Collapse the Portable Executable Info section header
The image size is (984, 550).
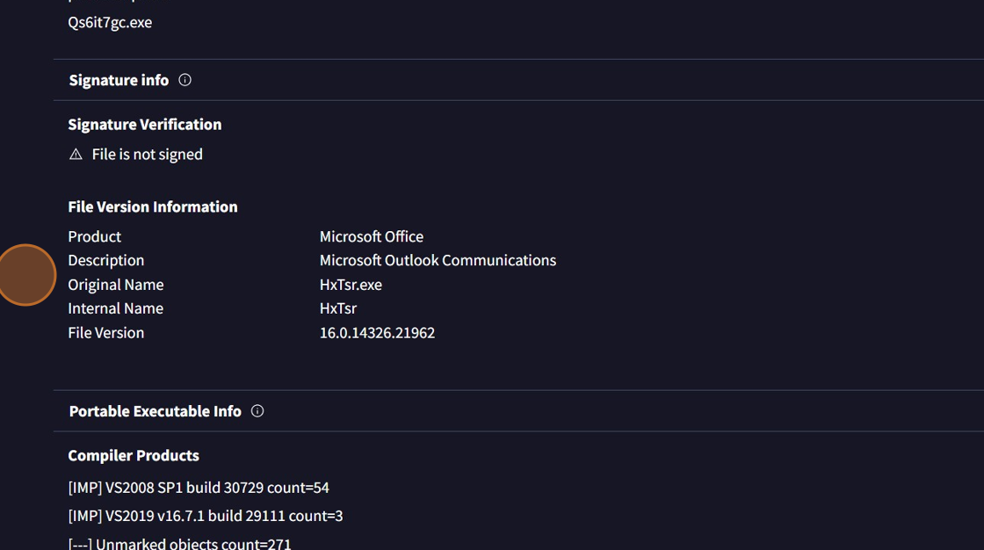coord(155,411)
